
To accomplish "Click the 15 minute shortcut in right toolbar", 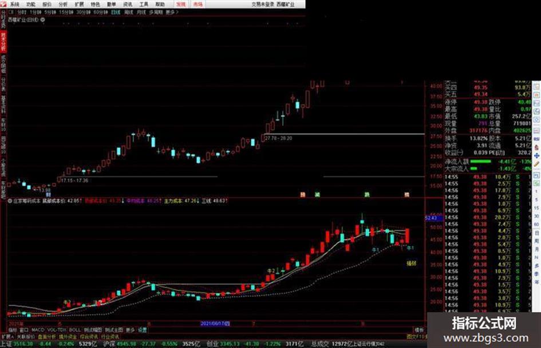I will [536, 208].
